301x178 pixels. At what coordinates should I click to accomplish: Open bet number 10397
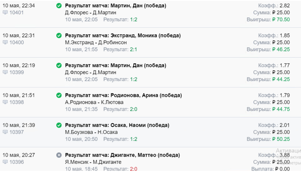17,132
